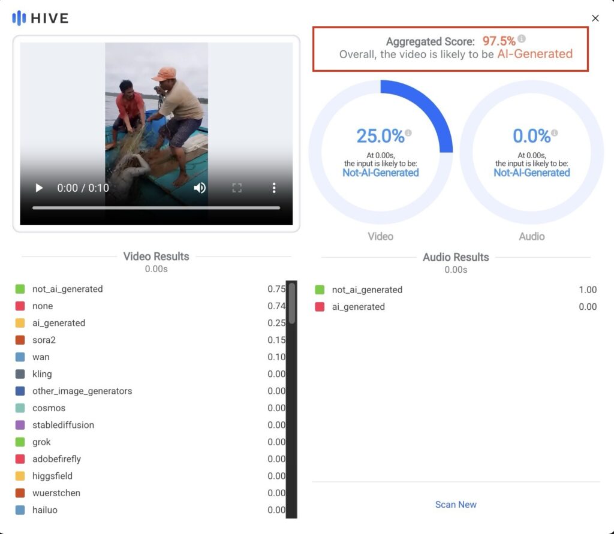Mute the video with speaker icon
This screenshot has height=534, width=614.
[200, 188]
